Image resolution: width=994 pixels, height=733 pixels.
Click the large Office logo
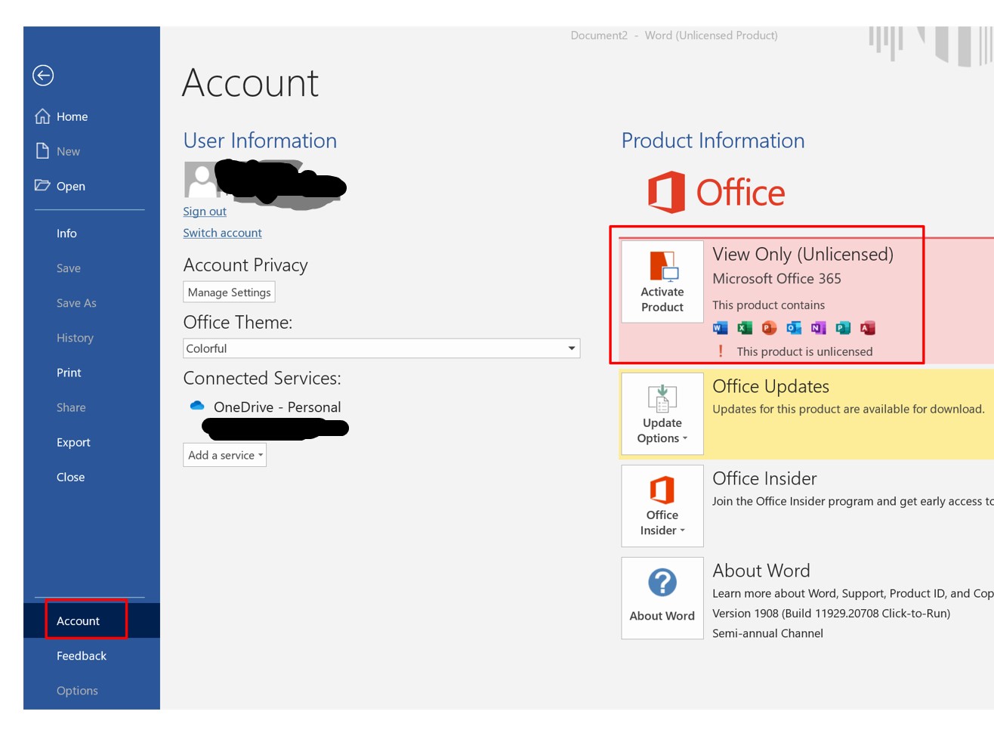(x=716, y=192)
